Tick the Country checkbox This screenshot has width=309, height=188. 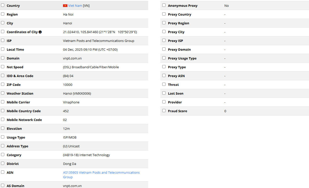[3, 5]
